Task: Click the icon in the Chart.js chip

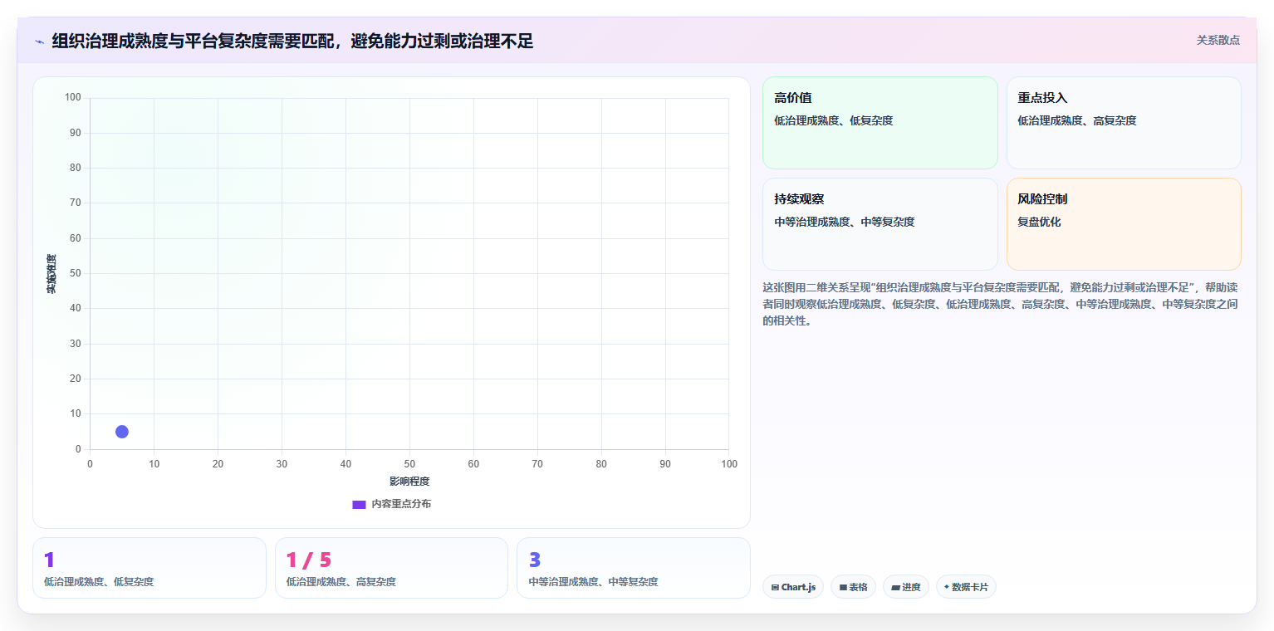Action: (775, 588)
